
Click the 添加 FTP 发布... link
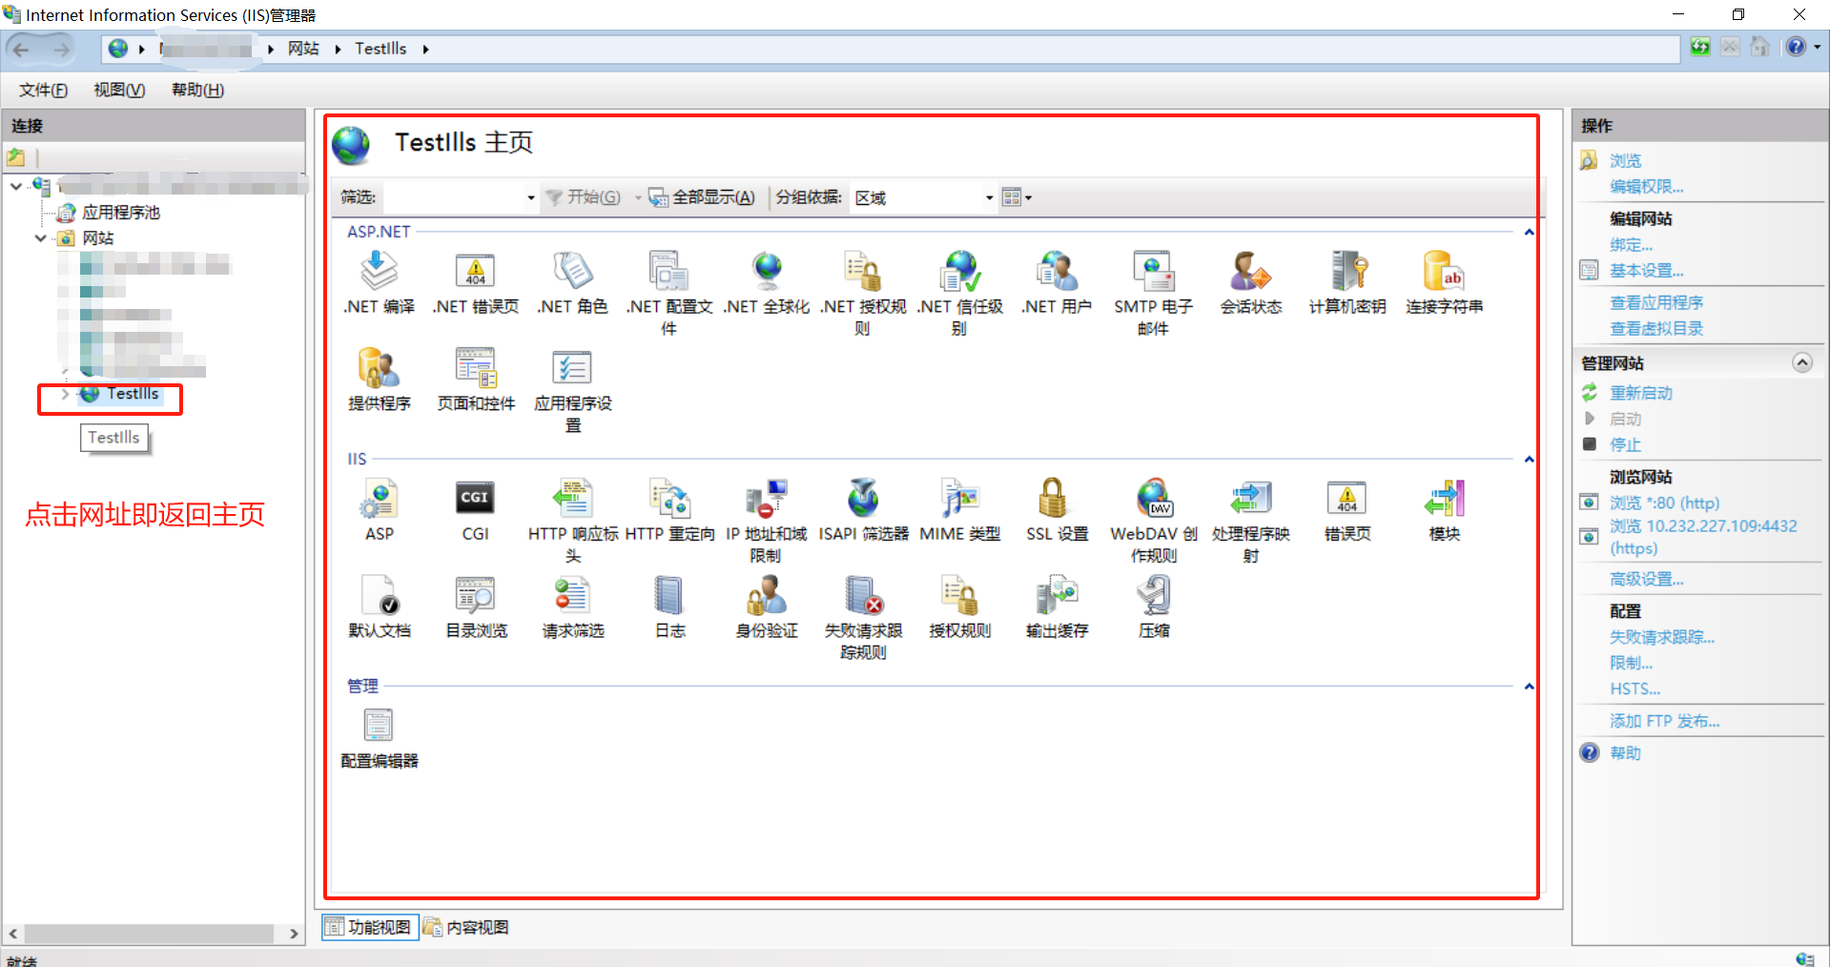1664,721
